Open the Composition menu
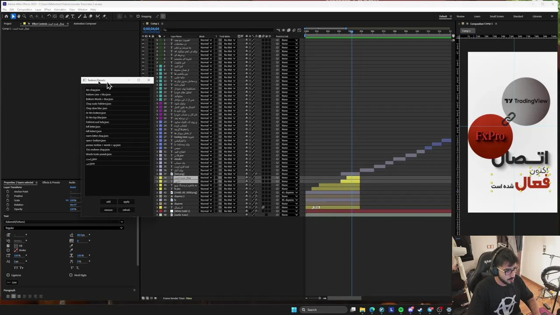560x315 pixels. [24, 9]
